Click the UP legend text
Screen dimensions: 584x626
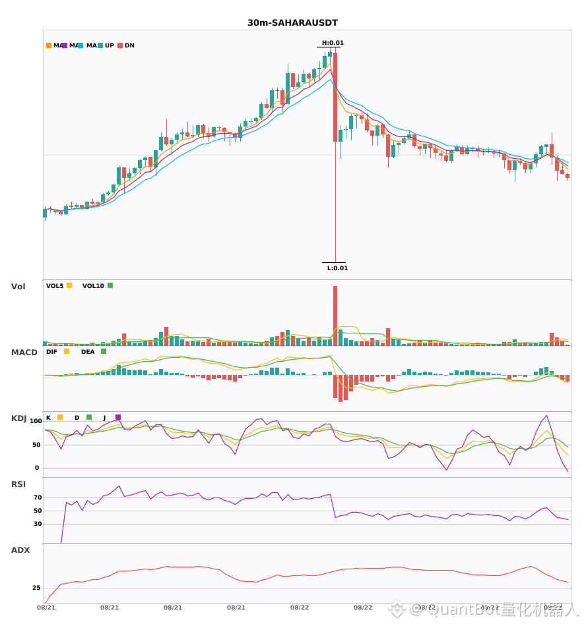[110, 45]
